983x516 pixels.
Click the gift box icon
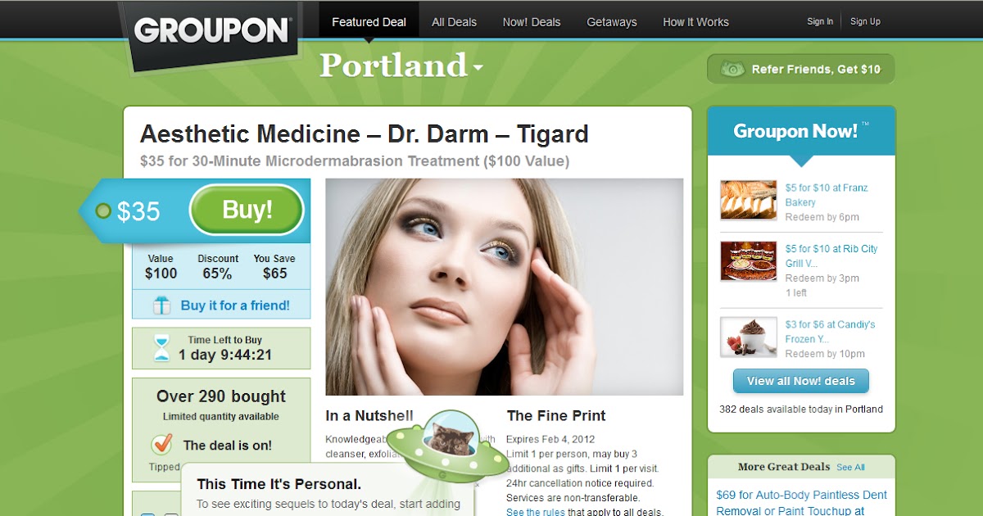(x=162, y=306)
